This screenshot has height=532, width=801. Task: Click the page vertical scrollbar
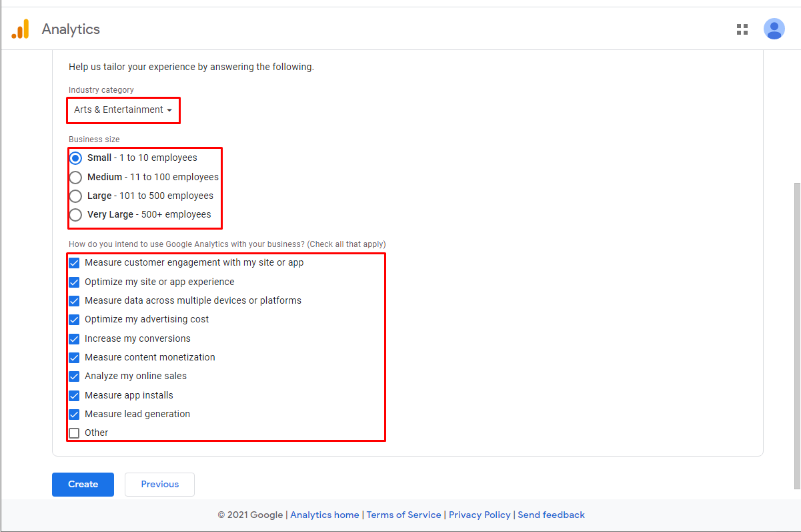point(796,335)
